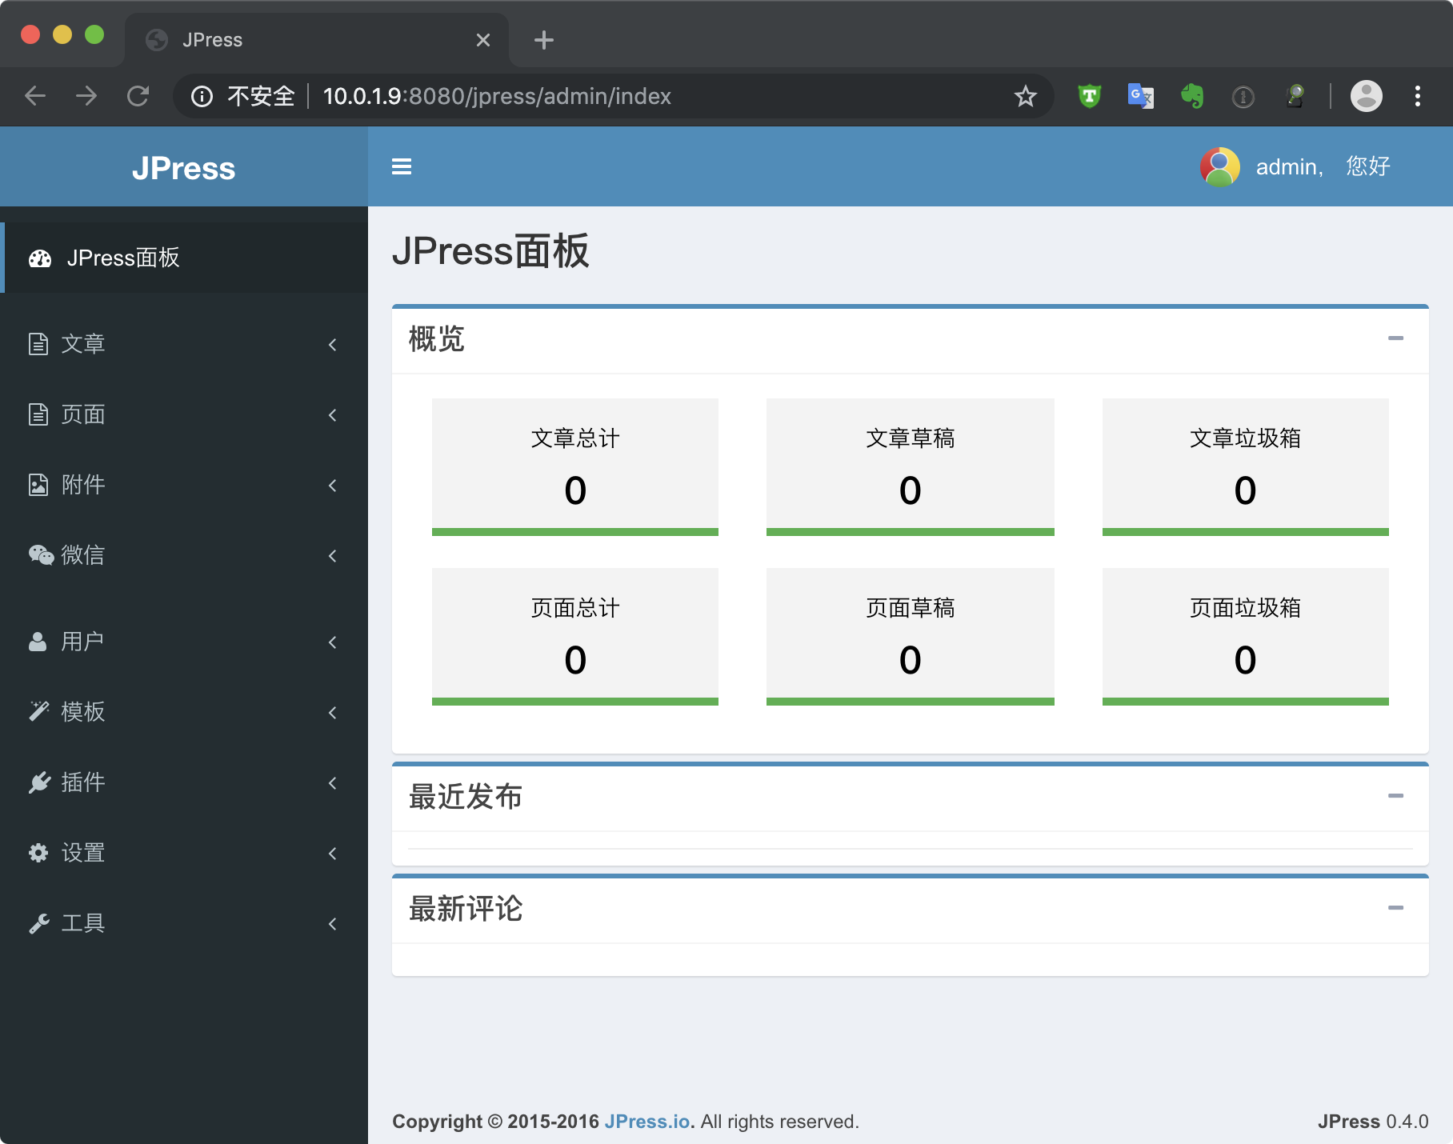Open the grey circular info extension
This screenshot has width=1453, height=1144.
[1243, 97]
